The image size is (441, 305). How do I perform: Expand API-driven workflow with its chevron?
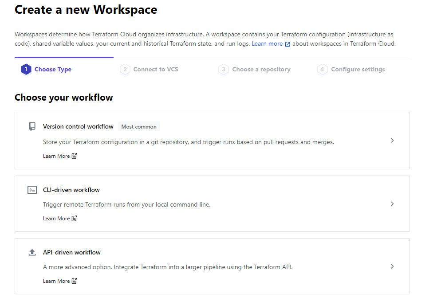(392, 266)
